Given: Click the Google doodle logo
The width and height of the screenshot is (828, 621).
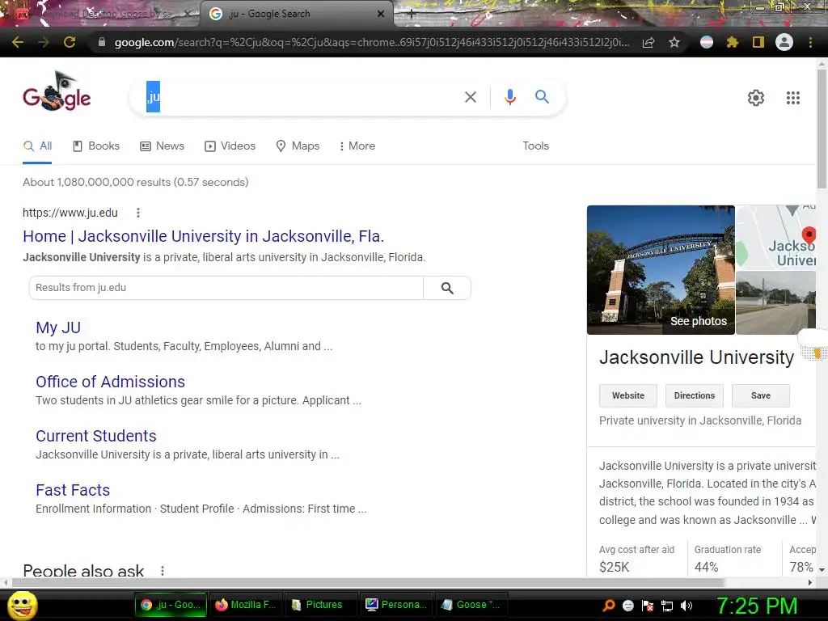Looking at the screenshot, I should click(57, 91).
